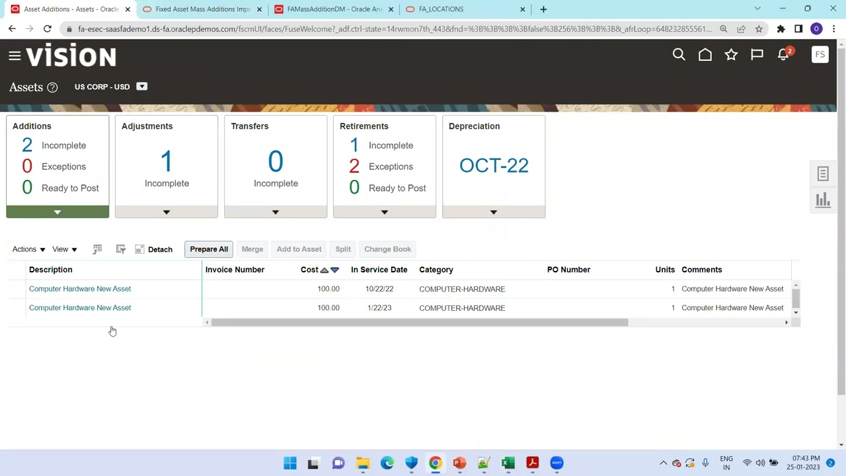Sort Cost column descending
846x476 pixels.
(335, 270)
